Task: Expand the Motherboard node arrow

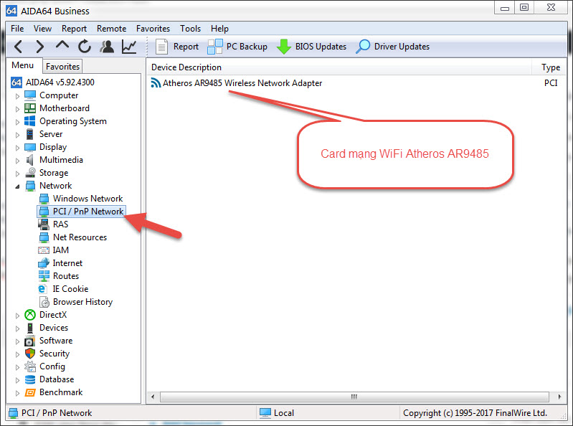Action: coord(17,109)
